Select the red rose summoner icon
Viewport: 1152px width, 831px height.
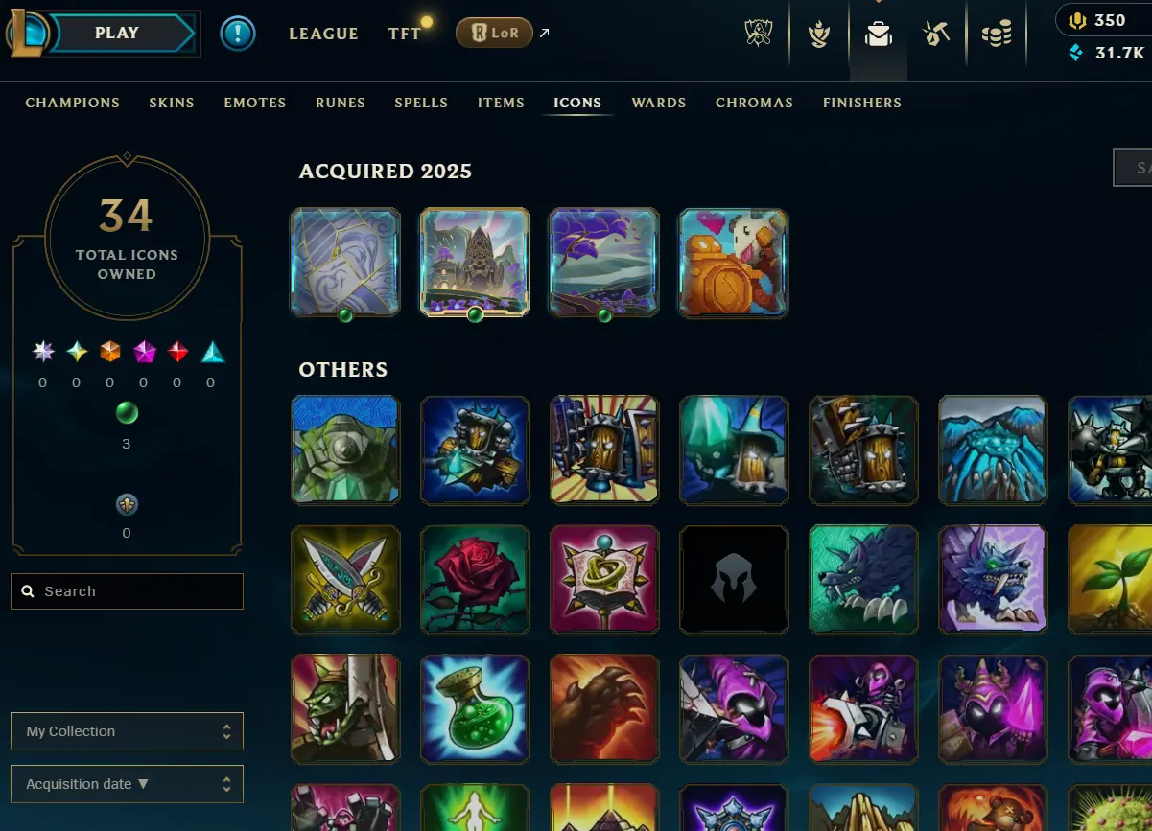(x=475, y=579)
